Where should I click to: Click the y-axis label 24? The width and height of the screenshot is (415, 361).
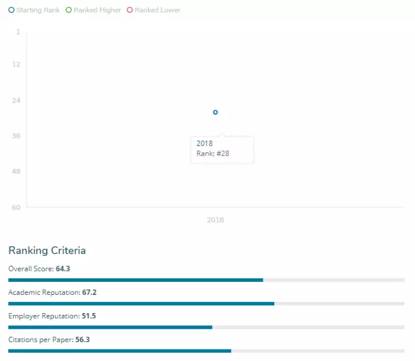point(16,100)
